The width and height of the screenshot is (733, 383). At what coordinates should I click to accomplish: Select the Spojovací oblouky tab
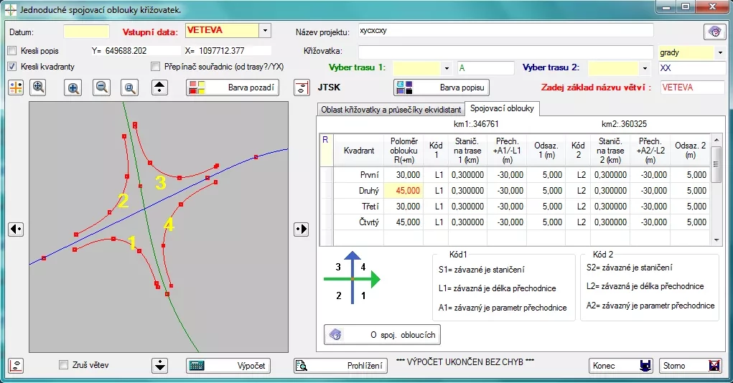coord(502,108)
